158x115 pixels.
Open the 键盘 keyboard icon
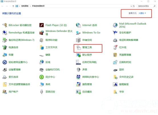[x=42, y=55]
